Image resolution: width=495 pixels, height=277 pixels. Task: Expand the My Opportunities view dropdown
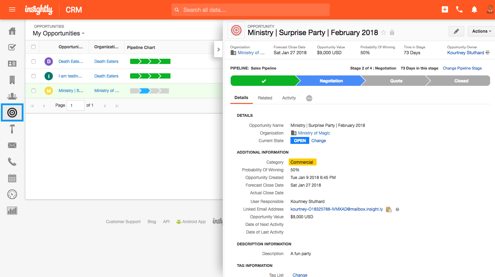coord(58,33)
